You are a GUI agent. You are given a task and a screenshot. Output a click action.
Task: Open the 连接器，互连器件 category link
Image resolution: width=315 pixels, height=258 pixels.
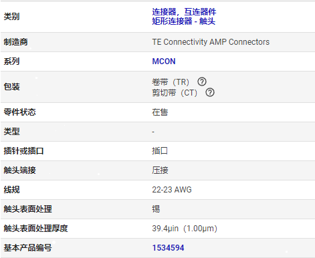coord(184,12)
